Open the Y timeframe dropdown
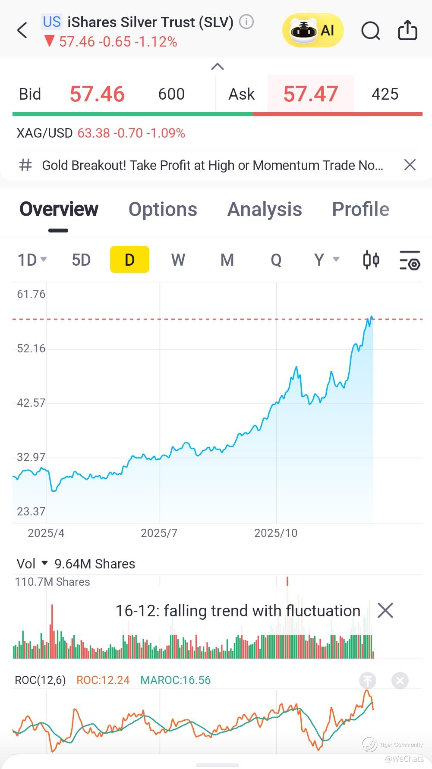 coord(326,260)
